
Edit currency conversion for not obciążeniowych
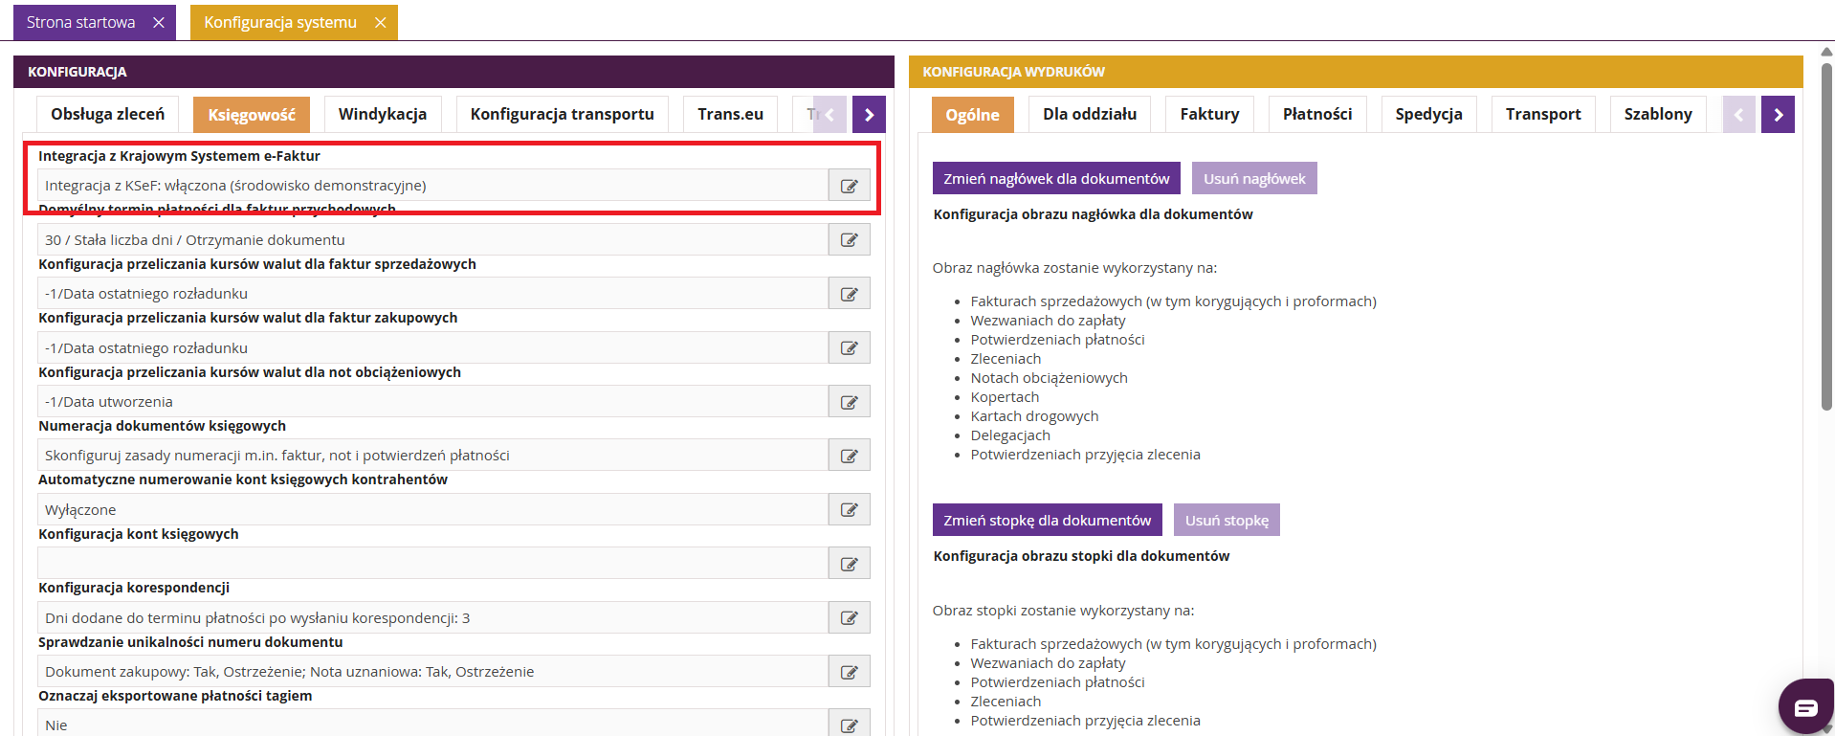pyautogui.click(x=849, y=402)
